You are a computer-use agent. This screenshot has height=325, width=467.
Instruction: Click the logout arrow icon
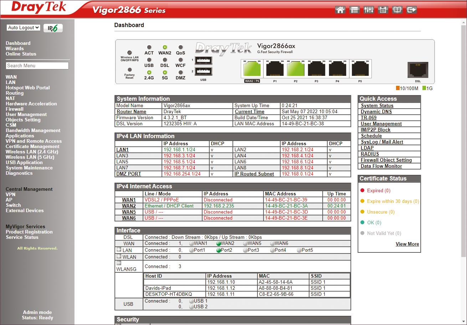point(411,10)
